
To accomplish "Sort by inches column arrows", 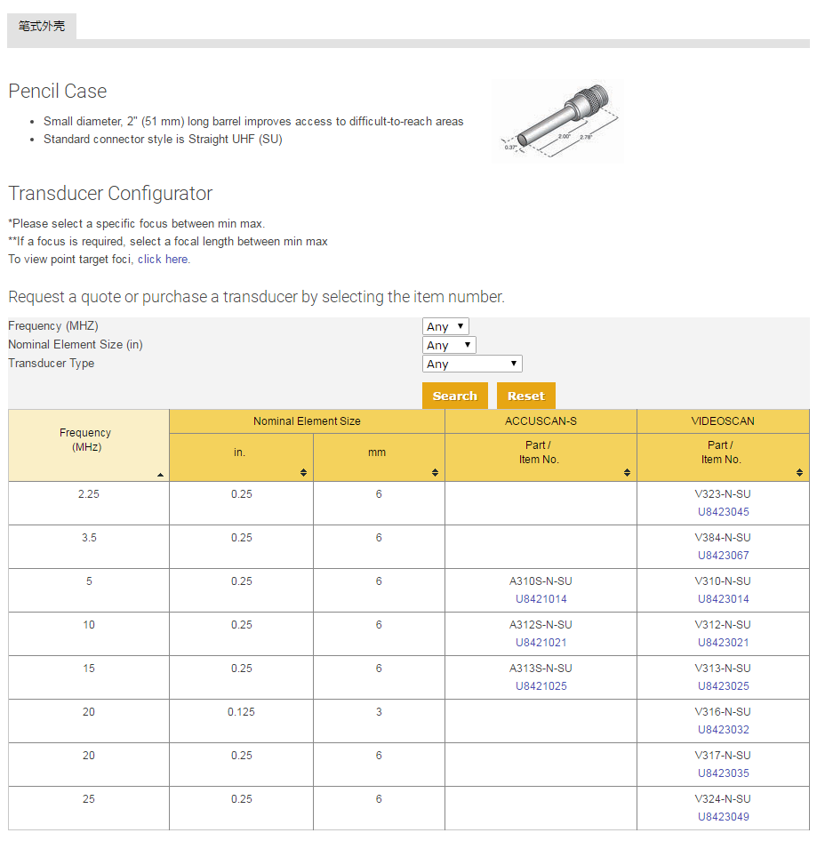I will [x=304, y=473].
